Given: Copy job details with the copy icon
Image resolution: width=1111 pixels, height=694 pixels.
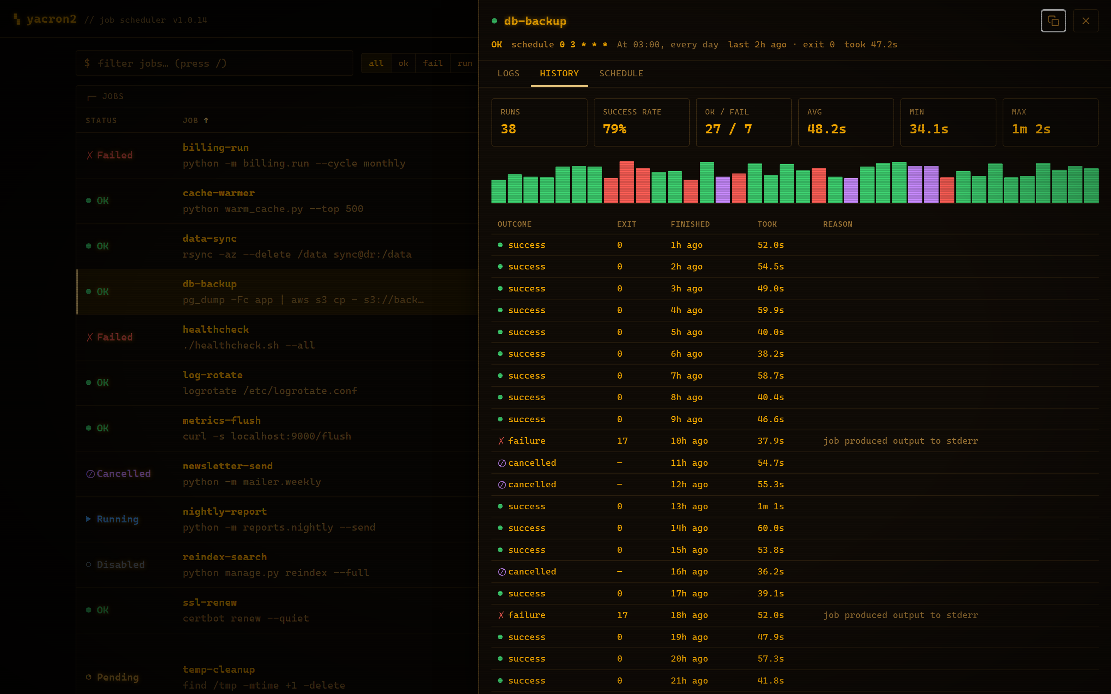Looking at the screenshot, I should (x=1053, y=21).
